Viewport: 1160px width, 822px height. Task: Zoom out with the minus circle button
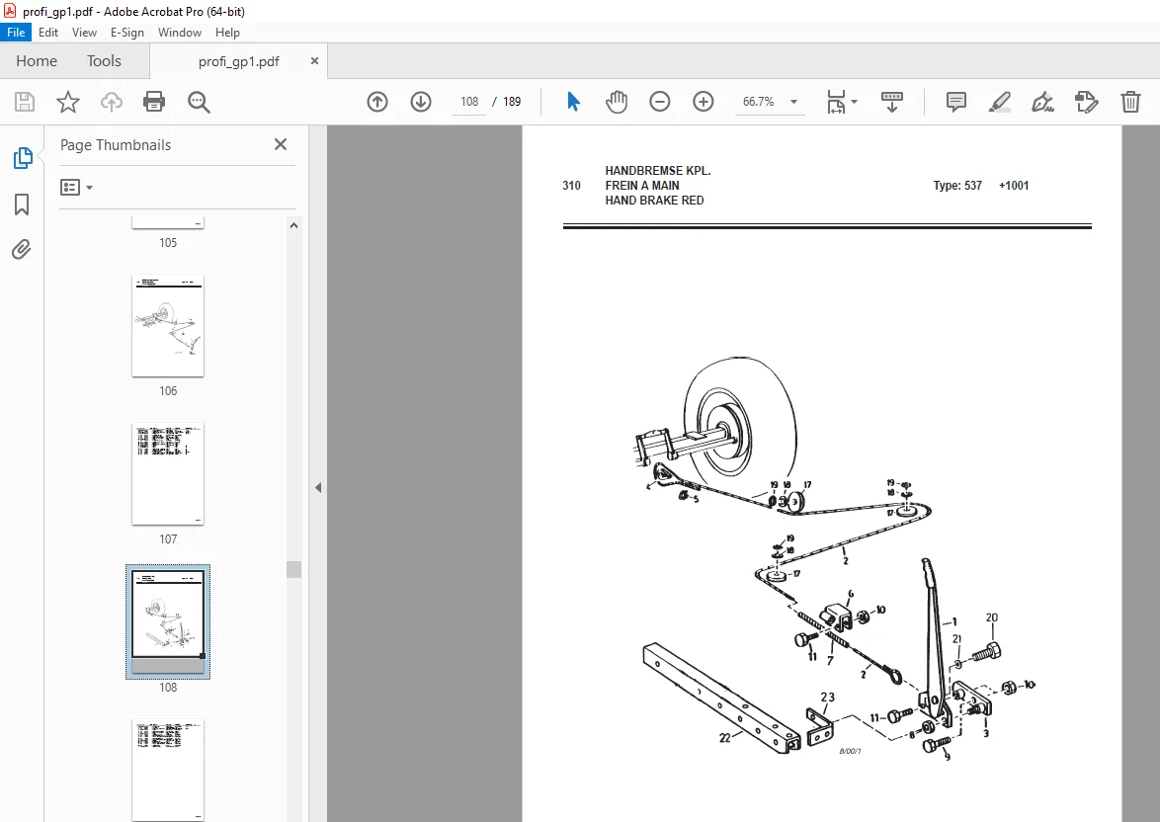click(x=659, y=102)
